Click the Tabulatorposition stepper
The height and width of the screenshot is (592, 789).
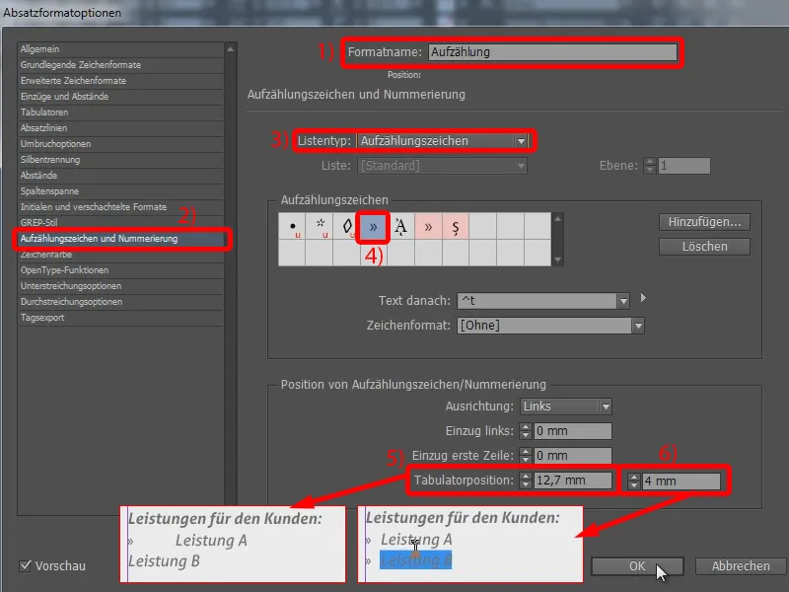(x=526, y=481)
